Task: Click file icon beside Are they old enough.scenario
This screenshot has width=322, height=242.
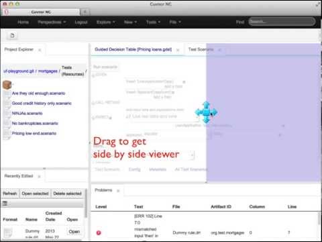Action: click(7, 93)
